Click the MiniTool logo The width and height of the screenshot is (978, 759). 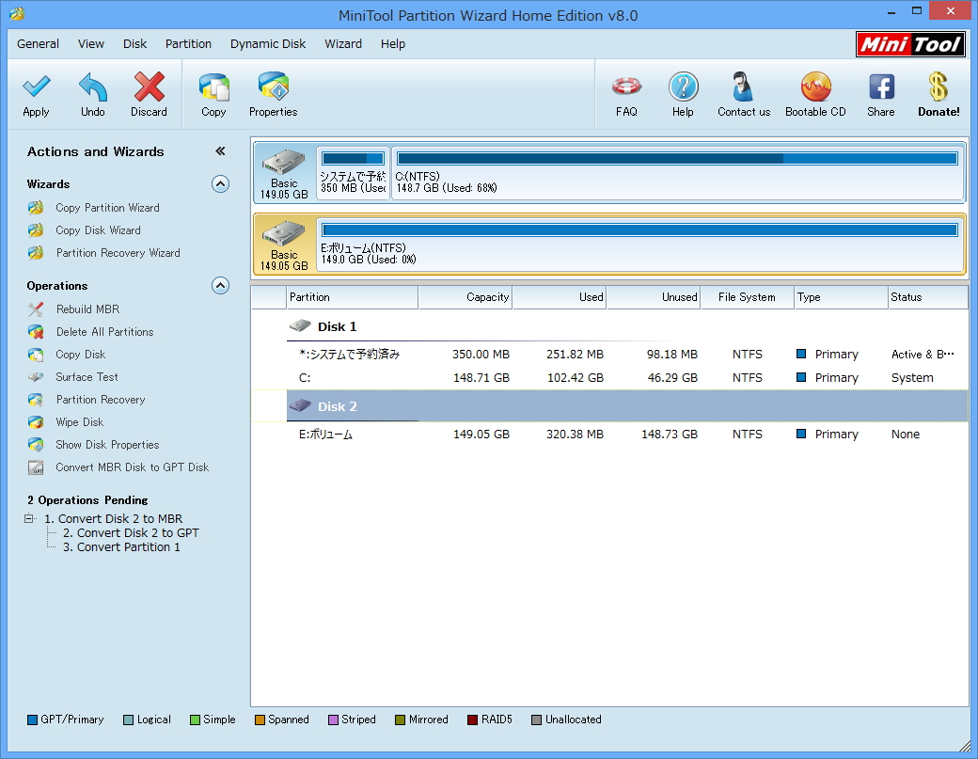click(910, 44)
